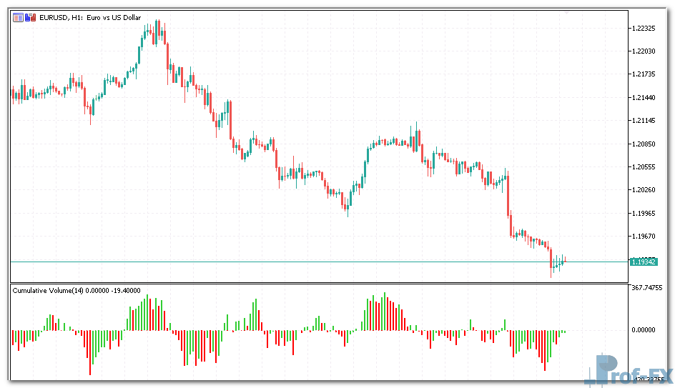
Task: Click the 1.22030 price scale label
Action: coord(644,51)
